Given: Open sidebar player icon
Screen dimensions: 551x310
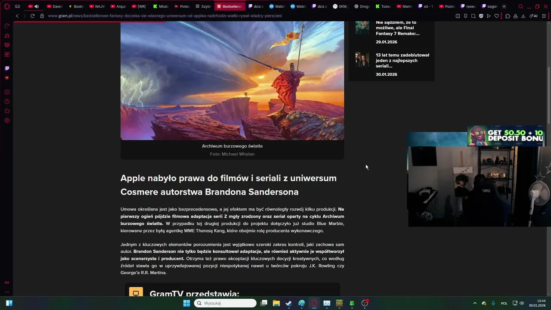Looking at the screenshot, I should [7, 92].
